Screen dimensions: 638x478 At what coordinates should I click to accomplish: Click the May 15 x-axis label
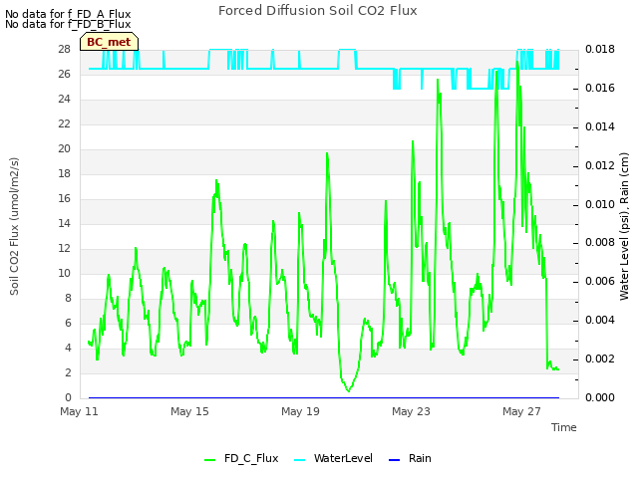tap(189, 411)
